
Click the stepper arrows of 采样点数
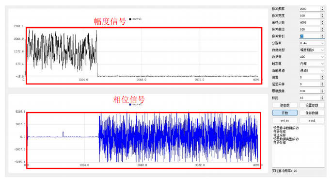pyautogui.click(x=322, y=22)
